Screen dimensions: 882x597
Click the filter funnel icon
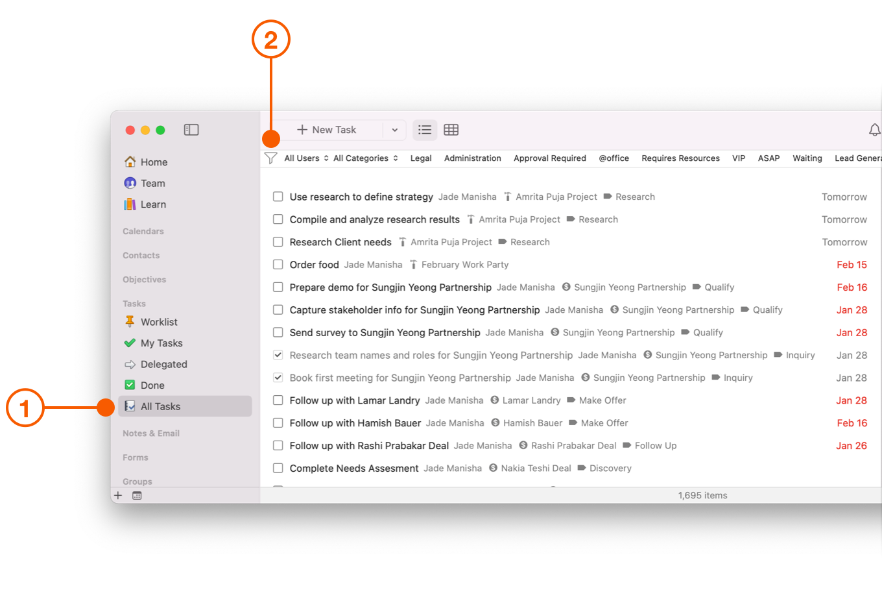click(x=271, y=158)
